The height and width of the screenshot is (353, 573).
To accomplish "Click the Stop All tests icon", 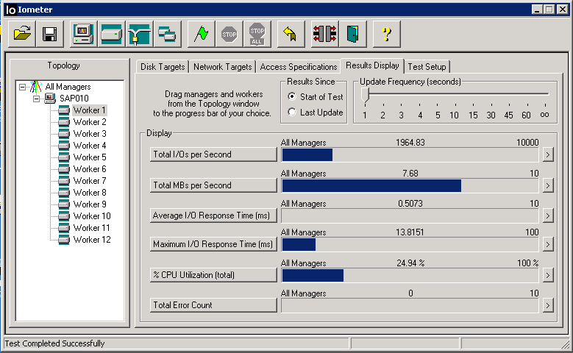I will [x=257, y=35].
